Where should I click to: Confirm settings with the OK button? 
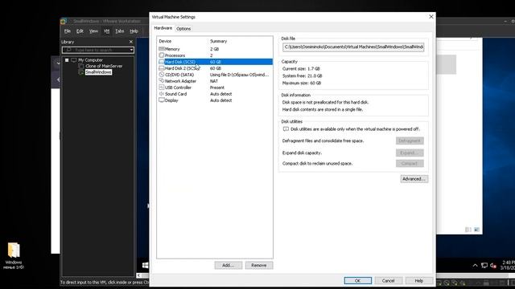tap(357, 280)
